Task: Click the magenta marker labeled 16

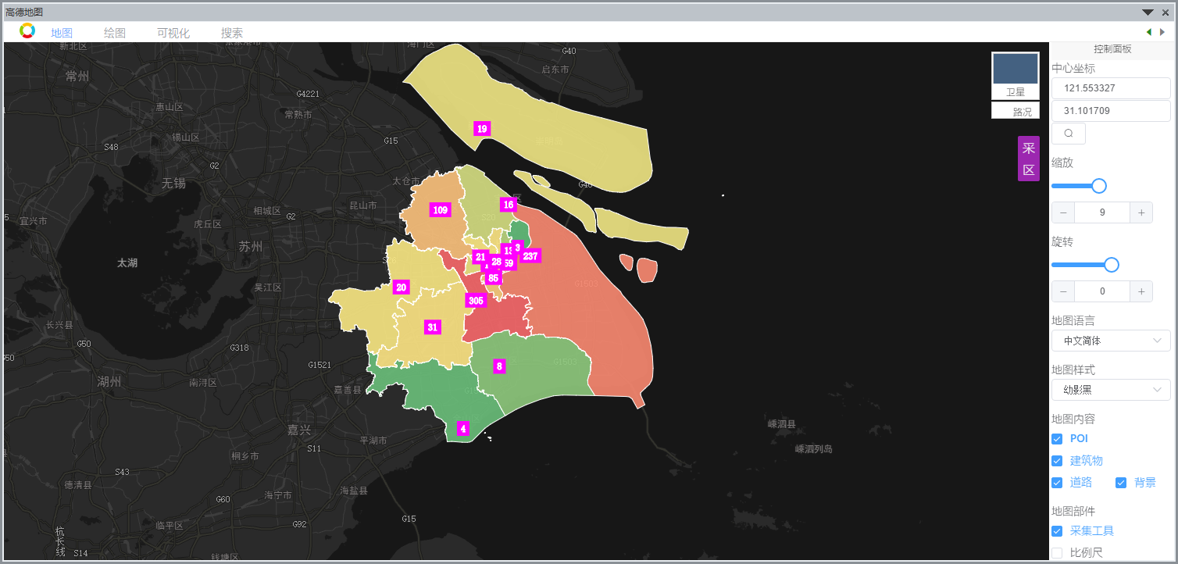Action: click(x=509, y=205)
